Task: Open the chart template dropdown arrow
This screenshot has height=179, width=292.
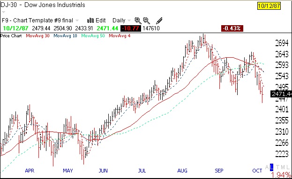Action: 77,21
